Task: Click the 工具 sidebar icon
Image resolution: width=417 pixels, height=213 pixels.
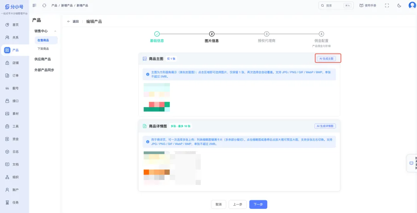Action: click(x=7, y=126)
